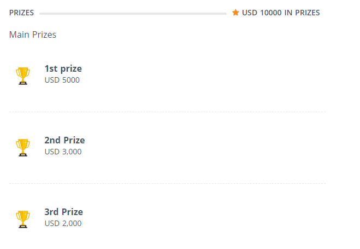Click the USD 2,000 amount
The image size is (360, 249).
pyautogui.click(x=63, y=223)
